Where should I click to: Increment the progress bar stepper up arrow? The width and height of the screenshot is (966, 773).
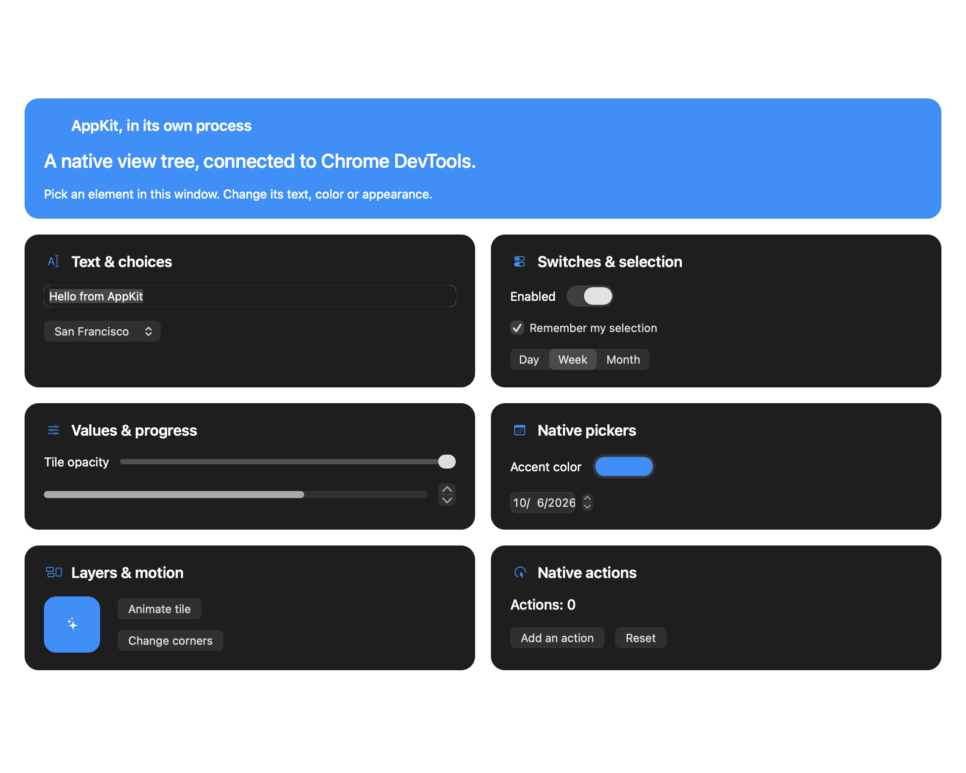(447, 489)
